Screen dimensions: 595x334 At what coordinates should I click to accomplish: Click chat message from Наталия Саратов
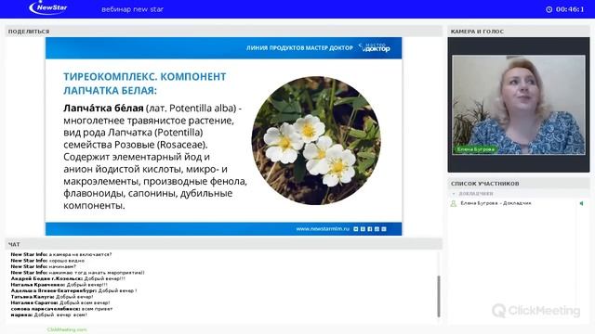(x=60, y=303)
